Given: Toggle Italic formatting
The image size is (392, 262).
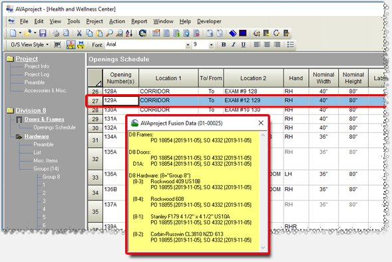Looking at the screenshot, I should pos(233,44).
